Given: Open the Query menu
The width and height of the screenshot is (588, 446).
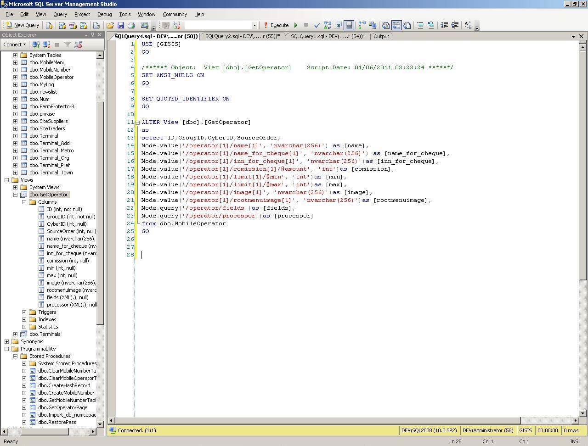Looking at the screenshot, I should (x=60, y=14).
